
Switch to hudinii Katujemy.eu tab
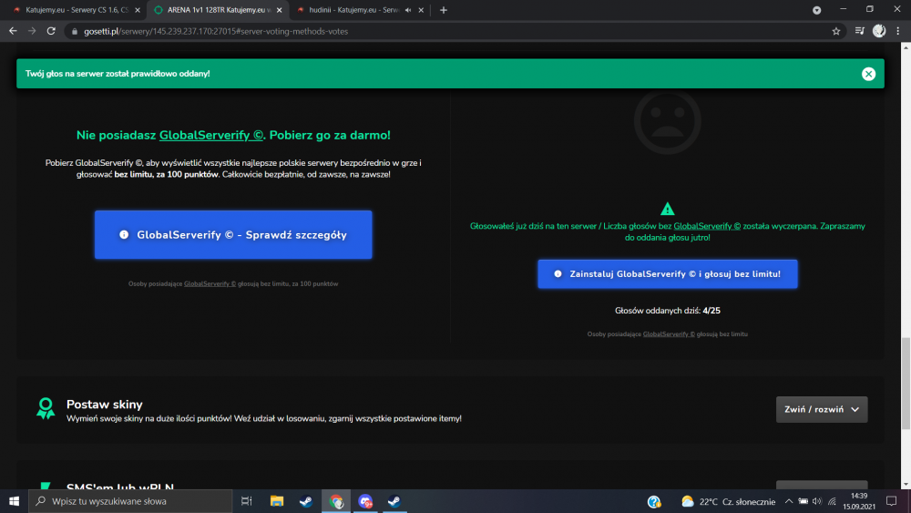coord(352,10)
